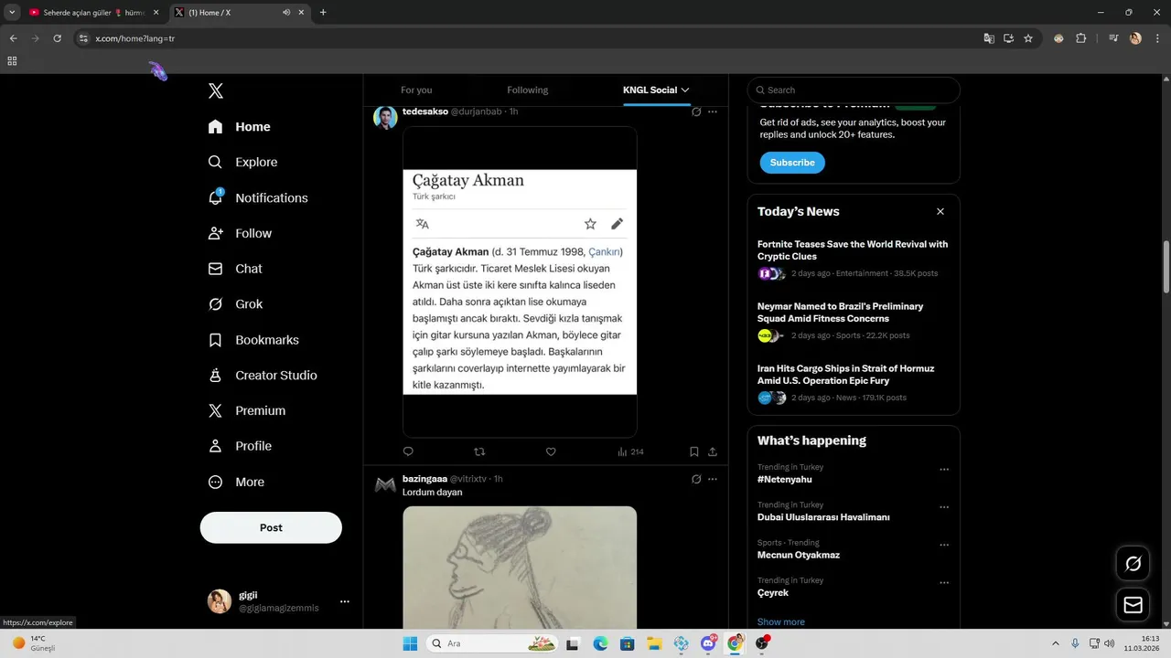Open the Follow page in sidebar

pos(240,233)
